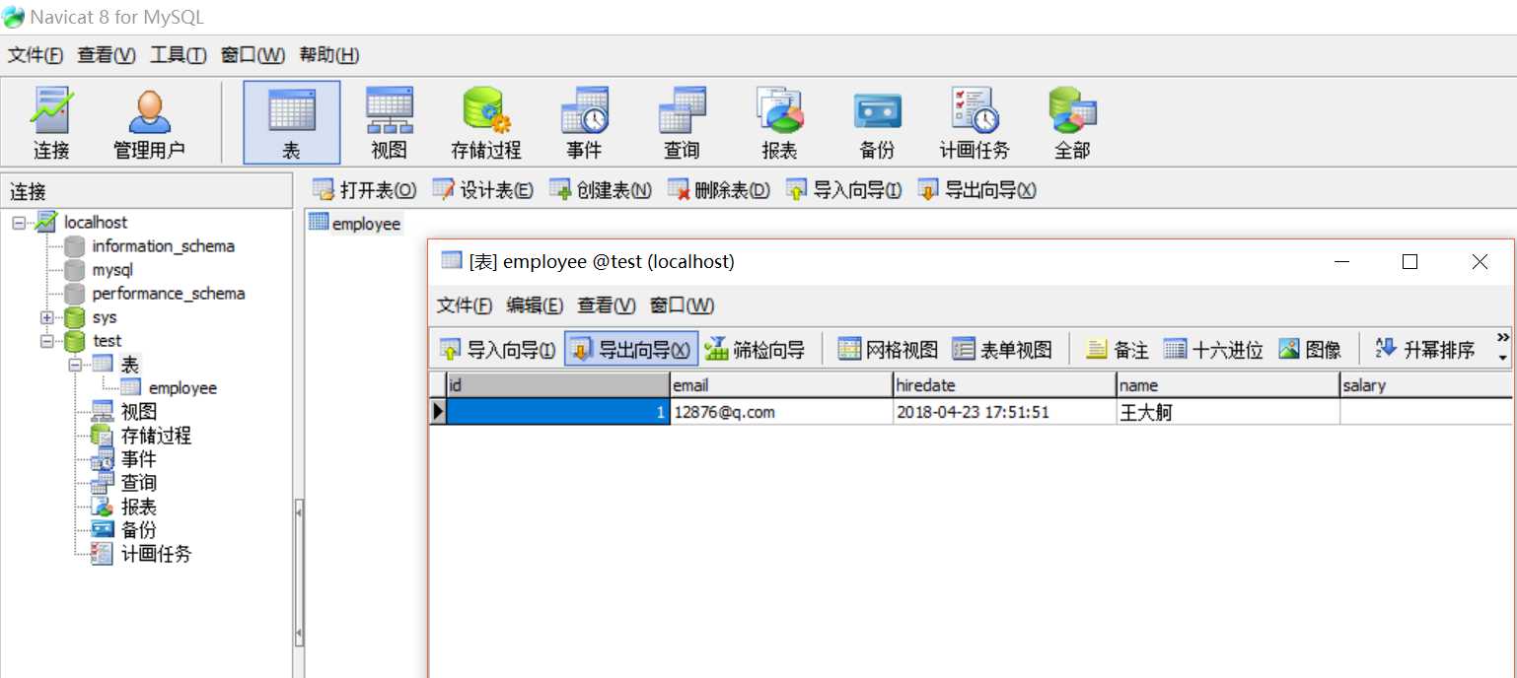Open 管理用户 user management
The width and height of the screenshot is (1517, 678).
click(149, 123)
